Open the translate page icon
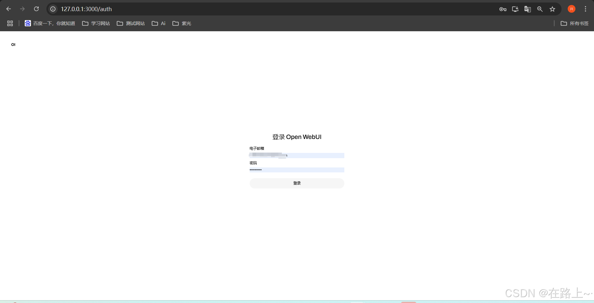The image size is (594, 303). tap(527, 9)
